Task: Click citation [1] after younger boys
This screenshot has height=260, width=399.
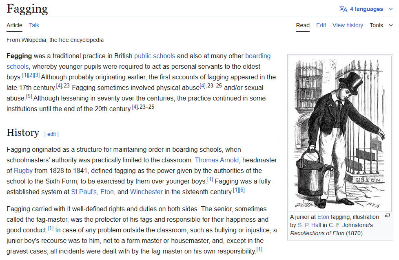Action: click(210, 179)
